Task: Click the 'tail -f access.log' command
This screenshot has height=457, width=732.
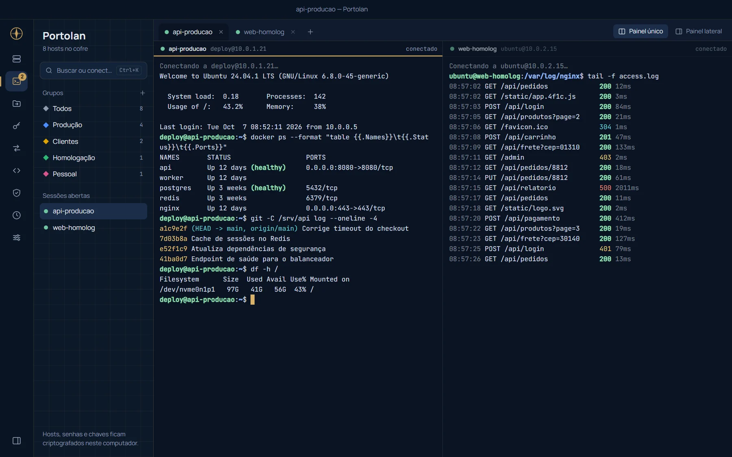Action: click(x=623, y=76)
